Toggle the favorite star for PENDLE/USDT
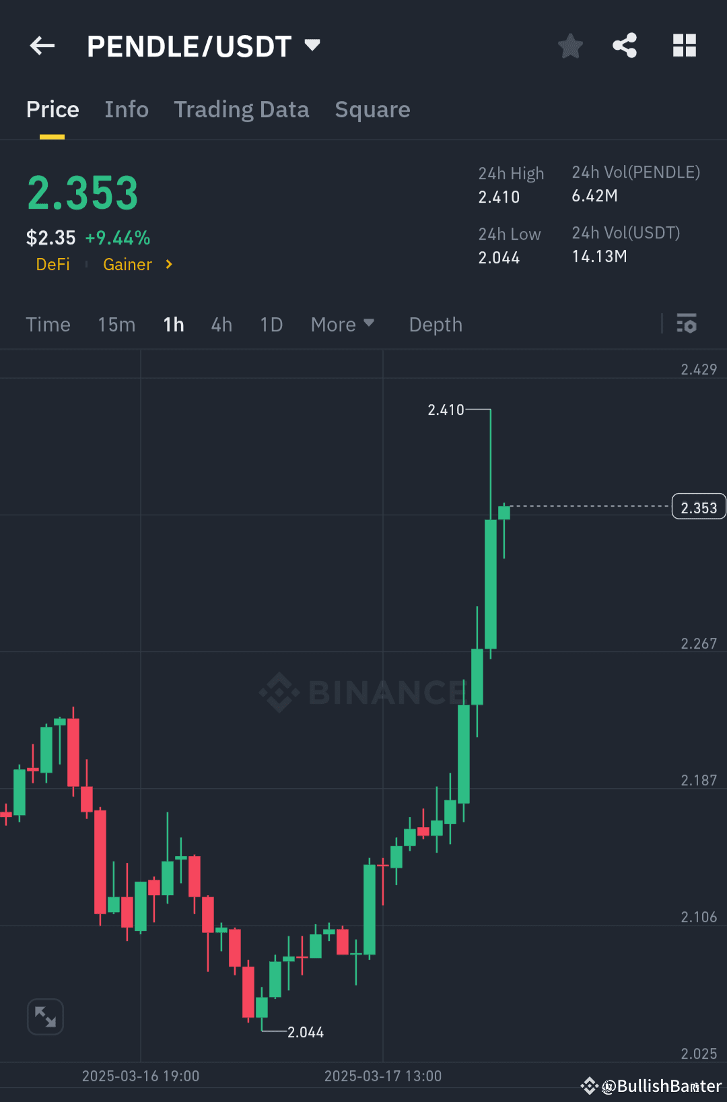727x1102 pixels. [570, 45]
